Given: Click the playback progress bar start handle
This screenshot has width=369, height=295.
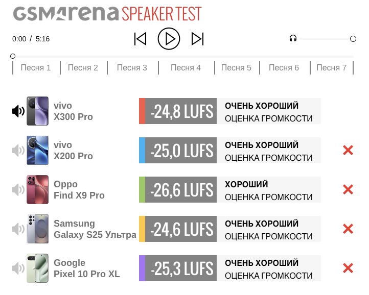Looking at the screenshot, I should point(13,56).
